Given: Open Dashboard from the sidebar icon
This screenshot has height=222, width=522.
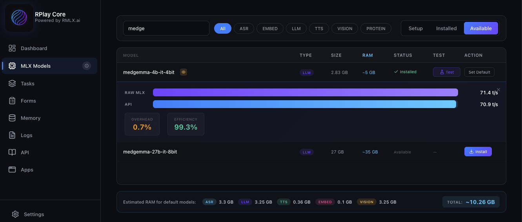Looking at the screenshot, I should point(12,48).
